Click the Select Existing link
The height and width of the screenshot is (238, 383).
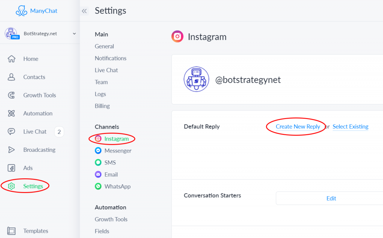point(350,126)
